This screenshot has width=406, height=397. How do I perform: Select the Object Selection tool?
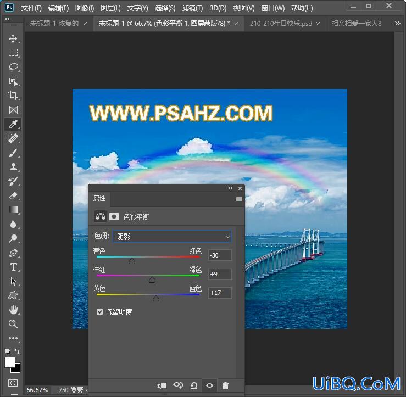[13, 81]
